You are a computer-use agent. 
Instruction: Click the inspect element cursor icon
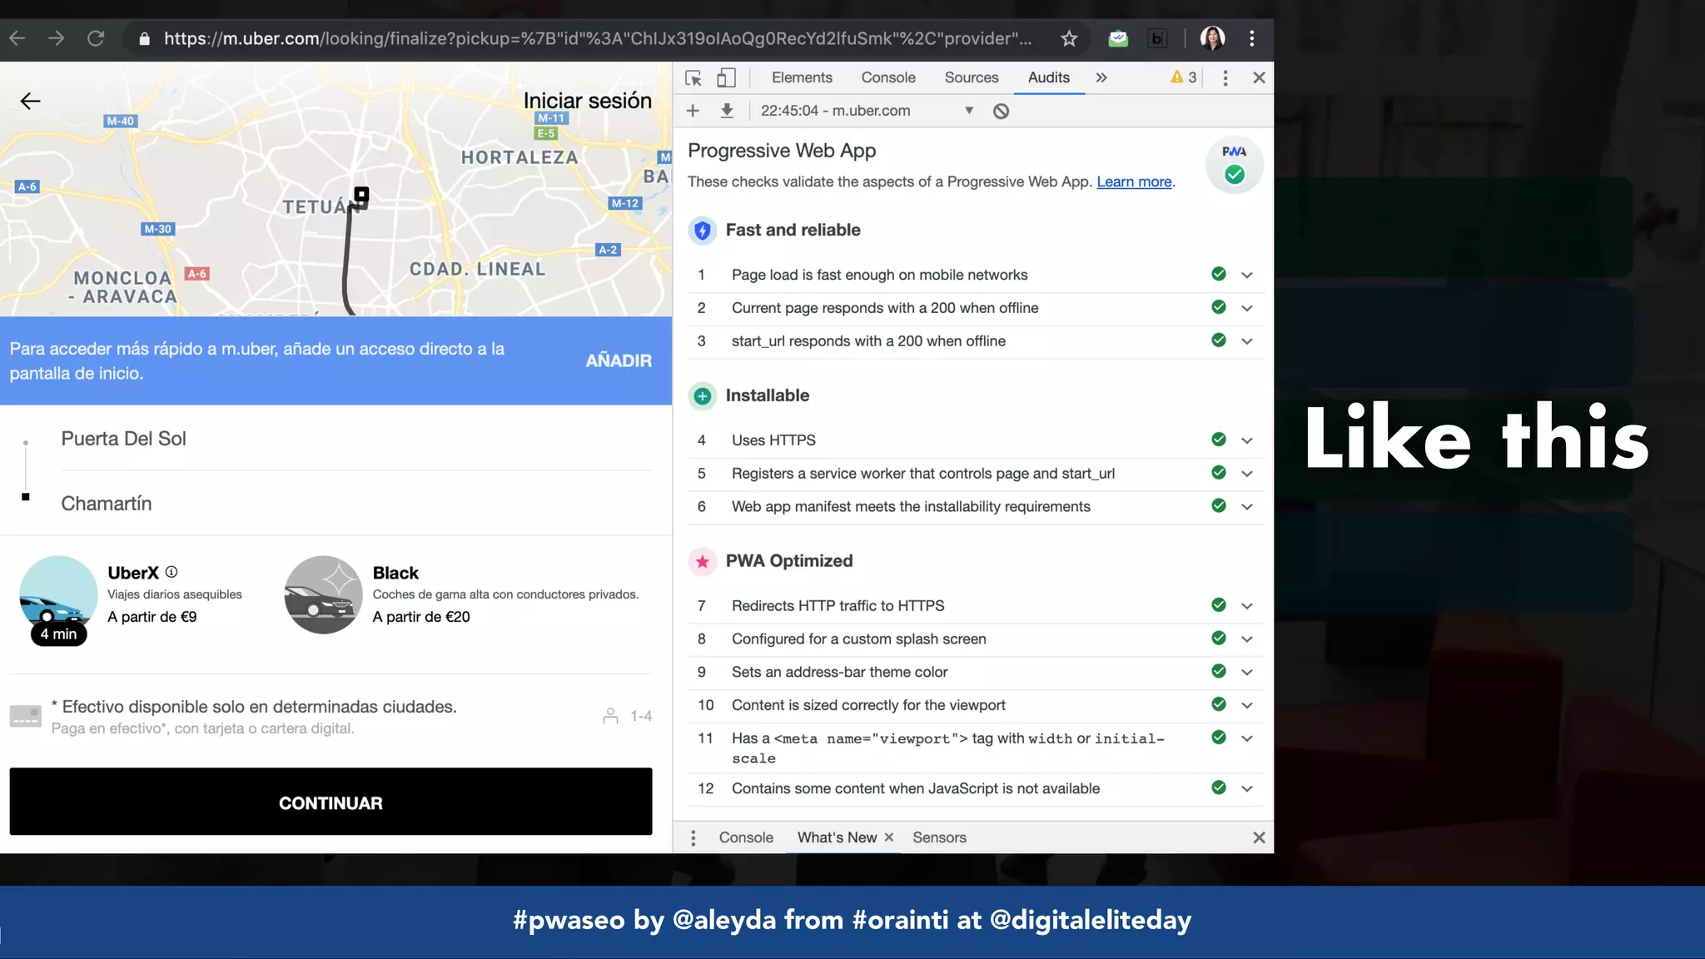click(693, 77)
